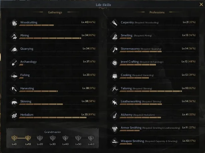
Task: Click the Gatherings section header
Action: coord(55,12)
